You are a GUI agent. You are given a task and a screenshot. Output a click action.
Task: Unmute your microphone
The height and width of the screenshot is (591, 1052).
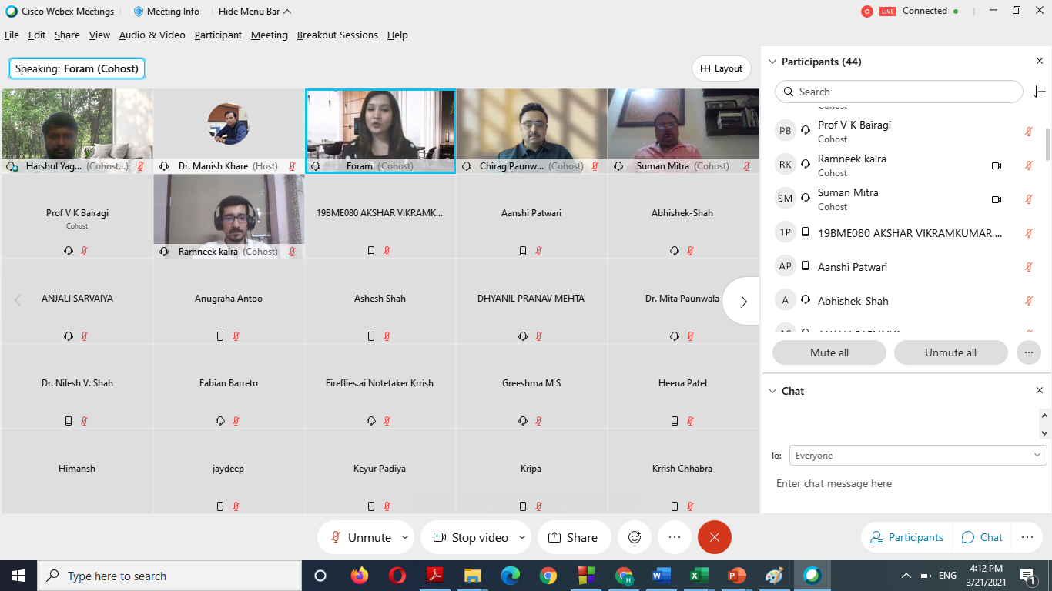tap(361, 537)
